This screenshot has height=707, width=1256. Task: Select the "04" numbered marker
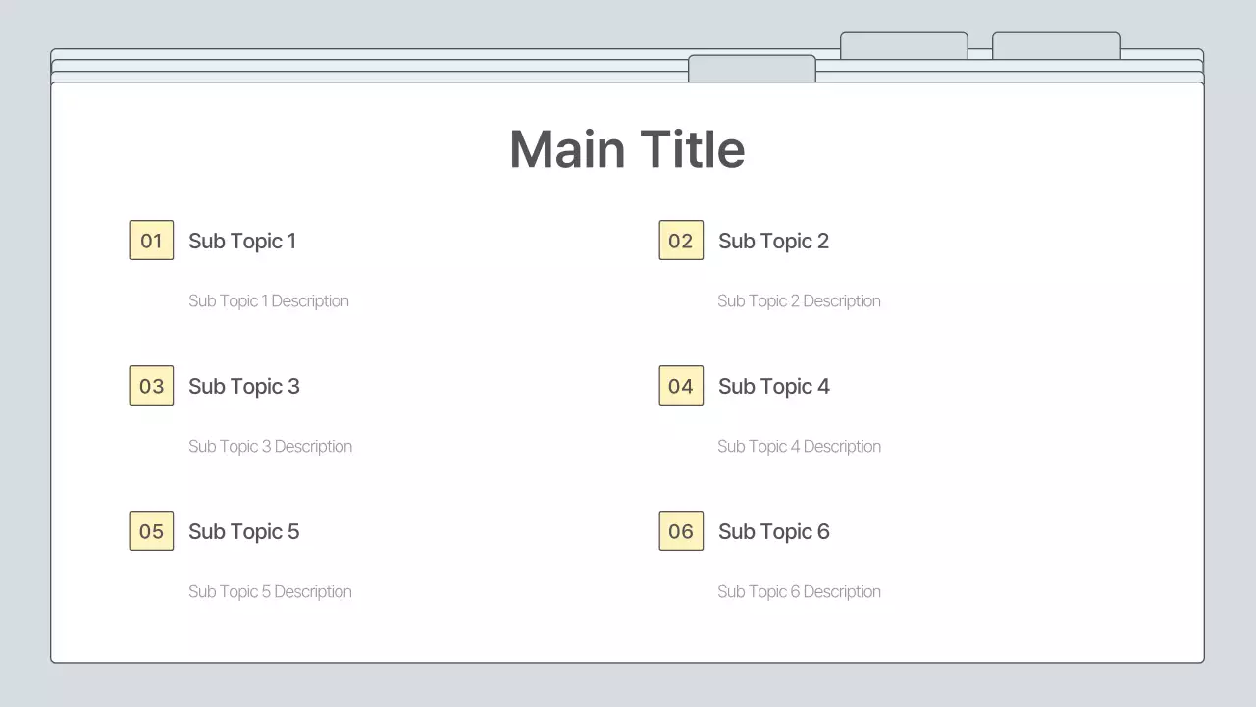681,385
